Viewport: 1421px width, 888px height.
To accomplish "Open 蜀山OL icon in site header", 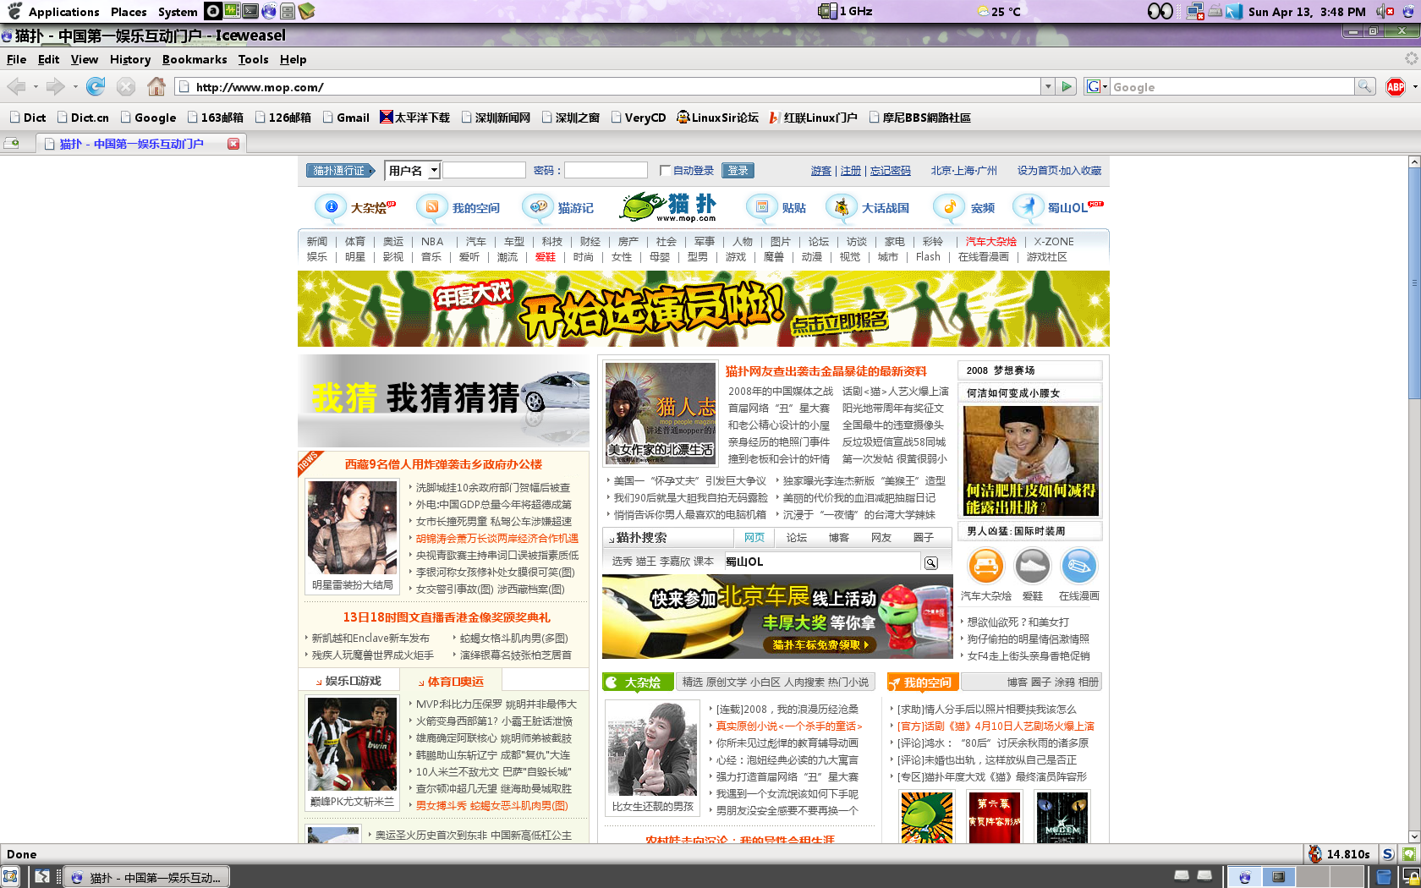I will [x=1028, y=207].
